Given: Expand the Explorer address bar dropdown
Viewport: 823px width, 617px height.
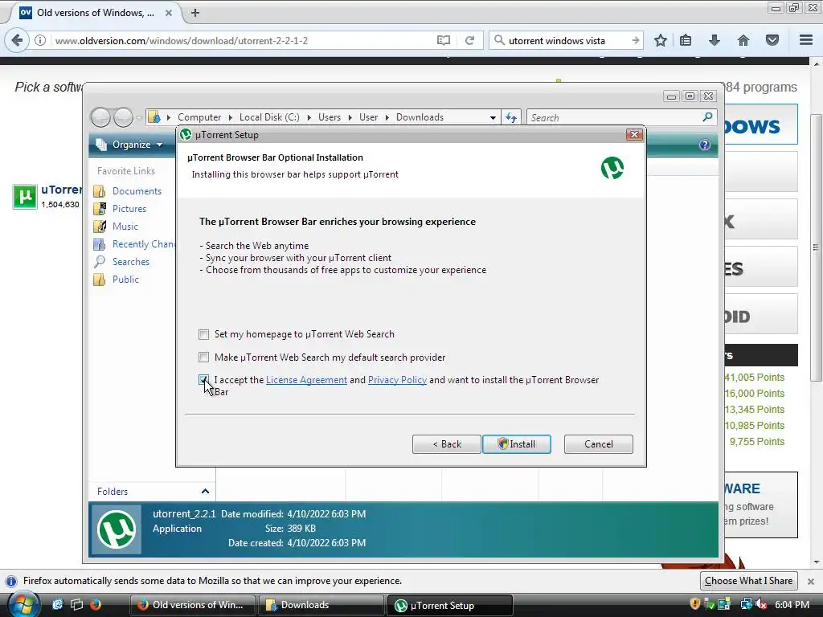Looking at the screenshot, I should click(x=493, y=117).
